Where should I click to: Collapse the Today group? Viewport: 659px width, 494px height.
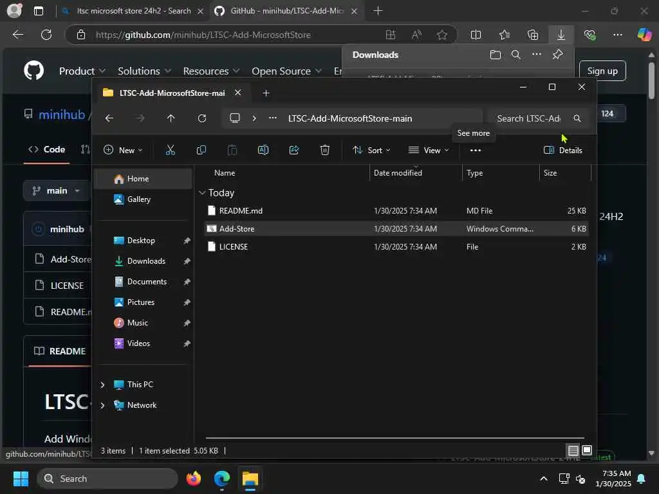click(x=202, y=193)
